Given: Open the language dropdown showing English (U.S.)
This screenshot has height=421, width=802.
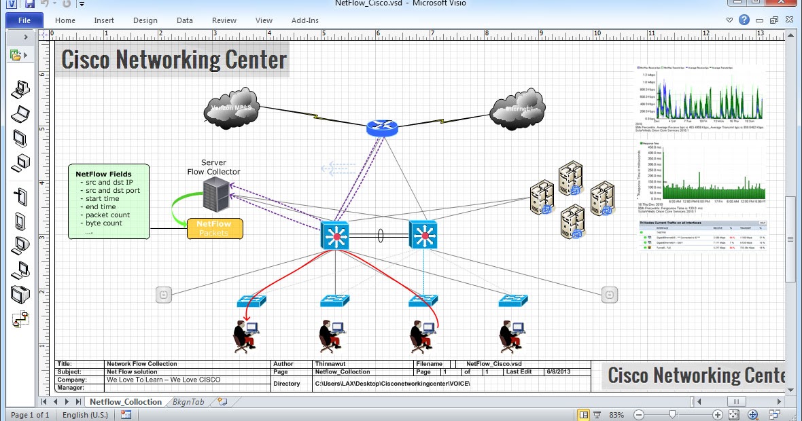Looking at the screenshot, I should pos(84,415).
